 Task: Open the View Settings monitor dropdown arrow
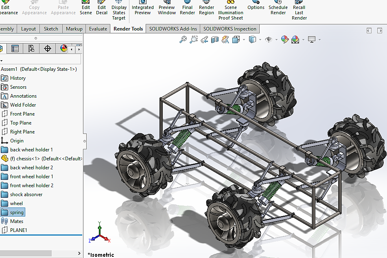pos(319,40)
